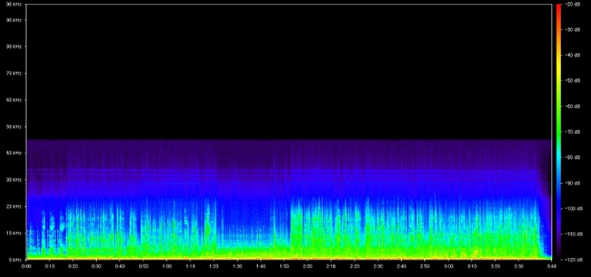Select the 1:20 time label

213,266
